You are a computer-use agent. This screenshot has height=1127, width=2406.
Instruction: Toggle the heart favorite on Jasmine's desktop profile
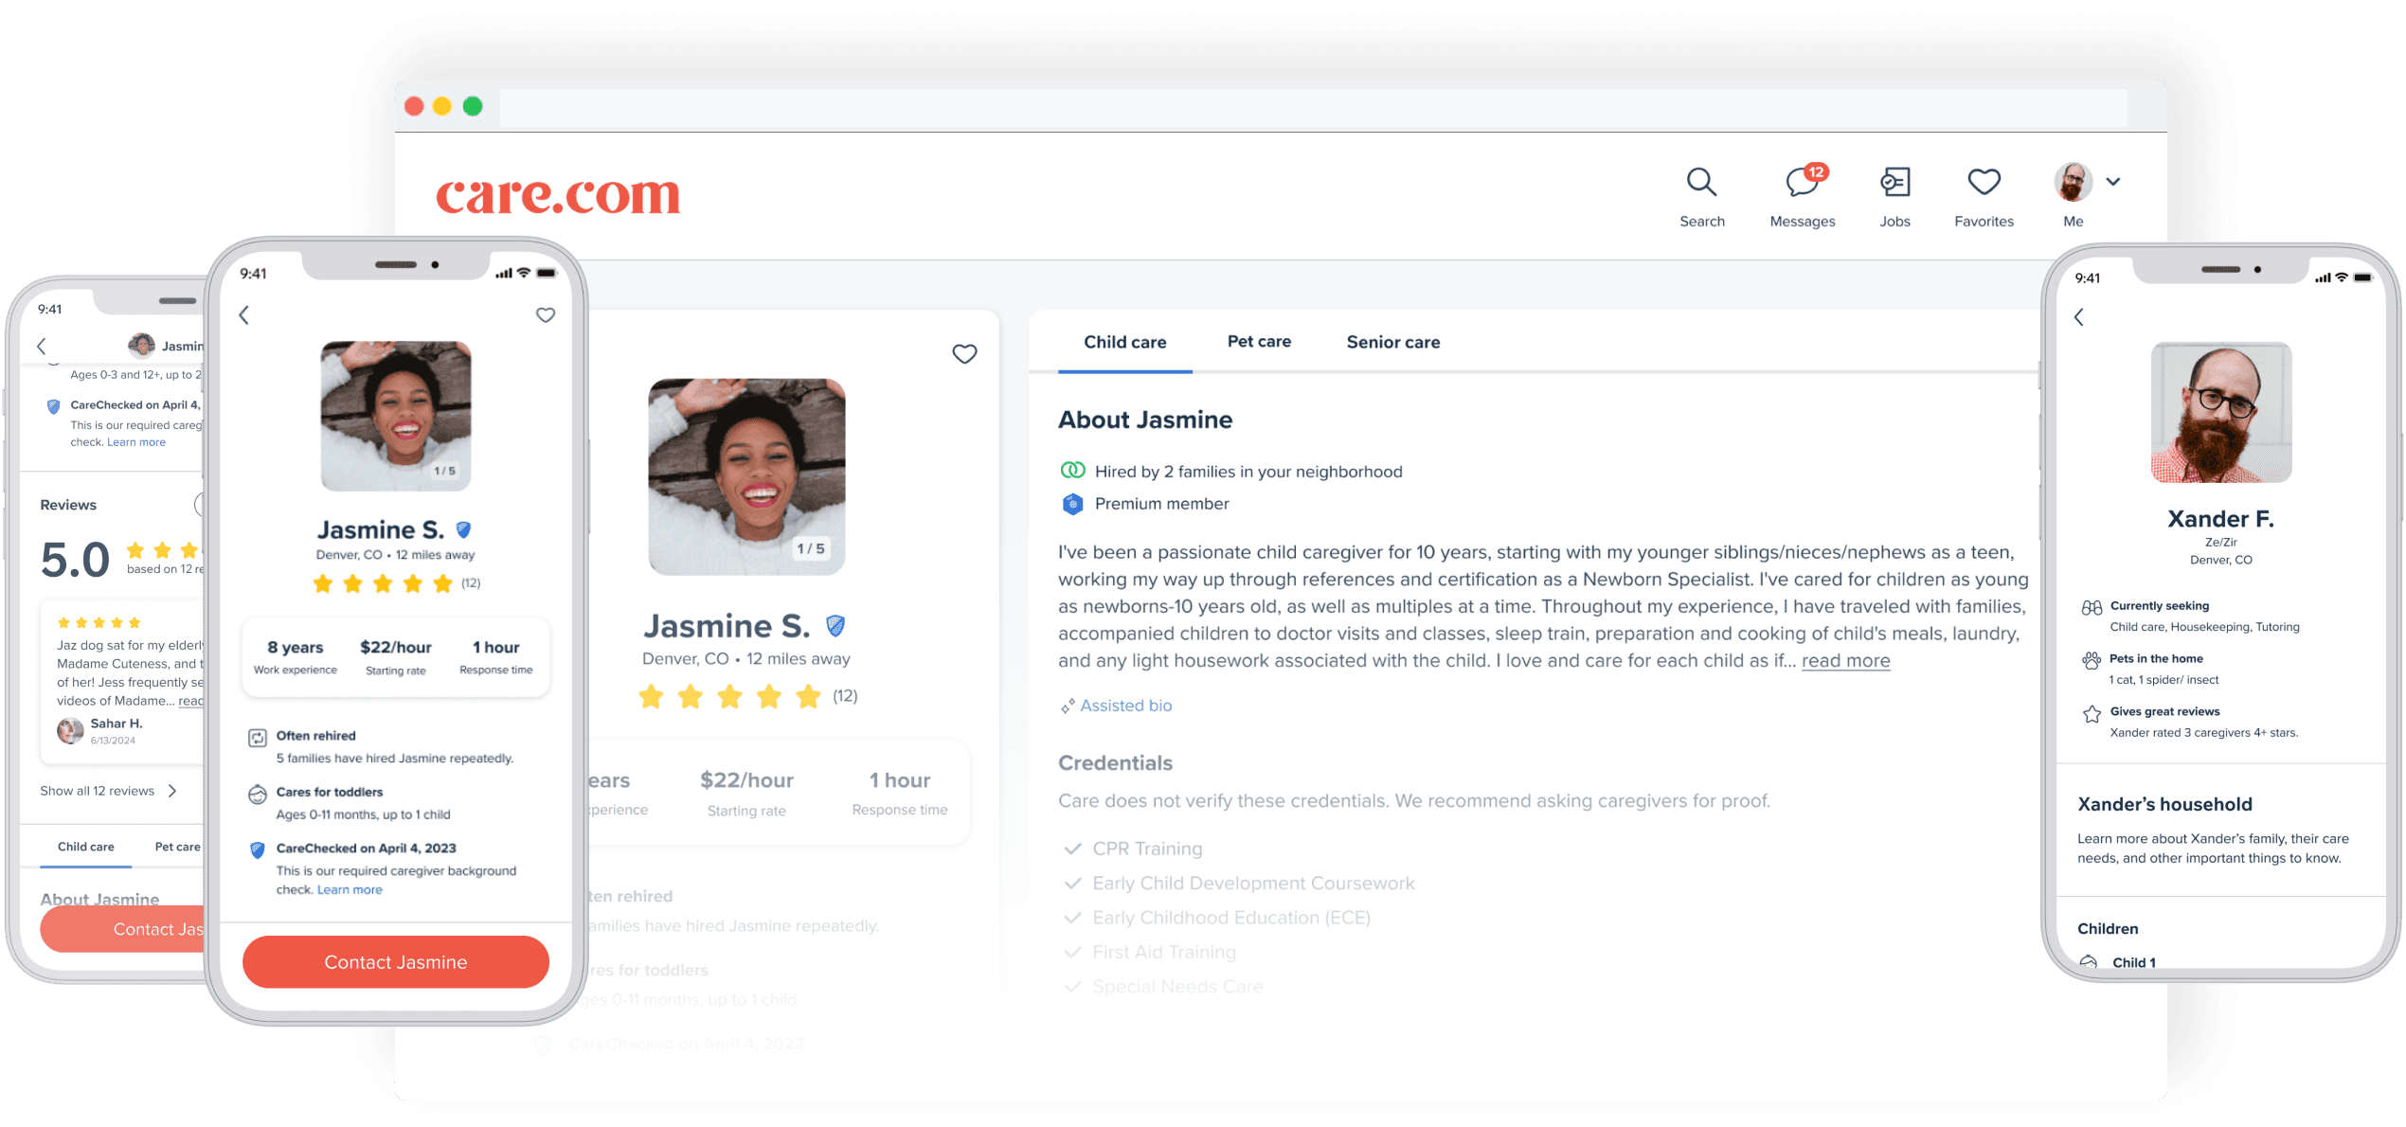pos(963,354)
